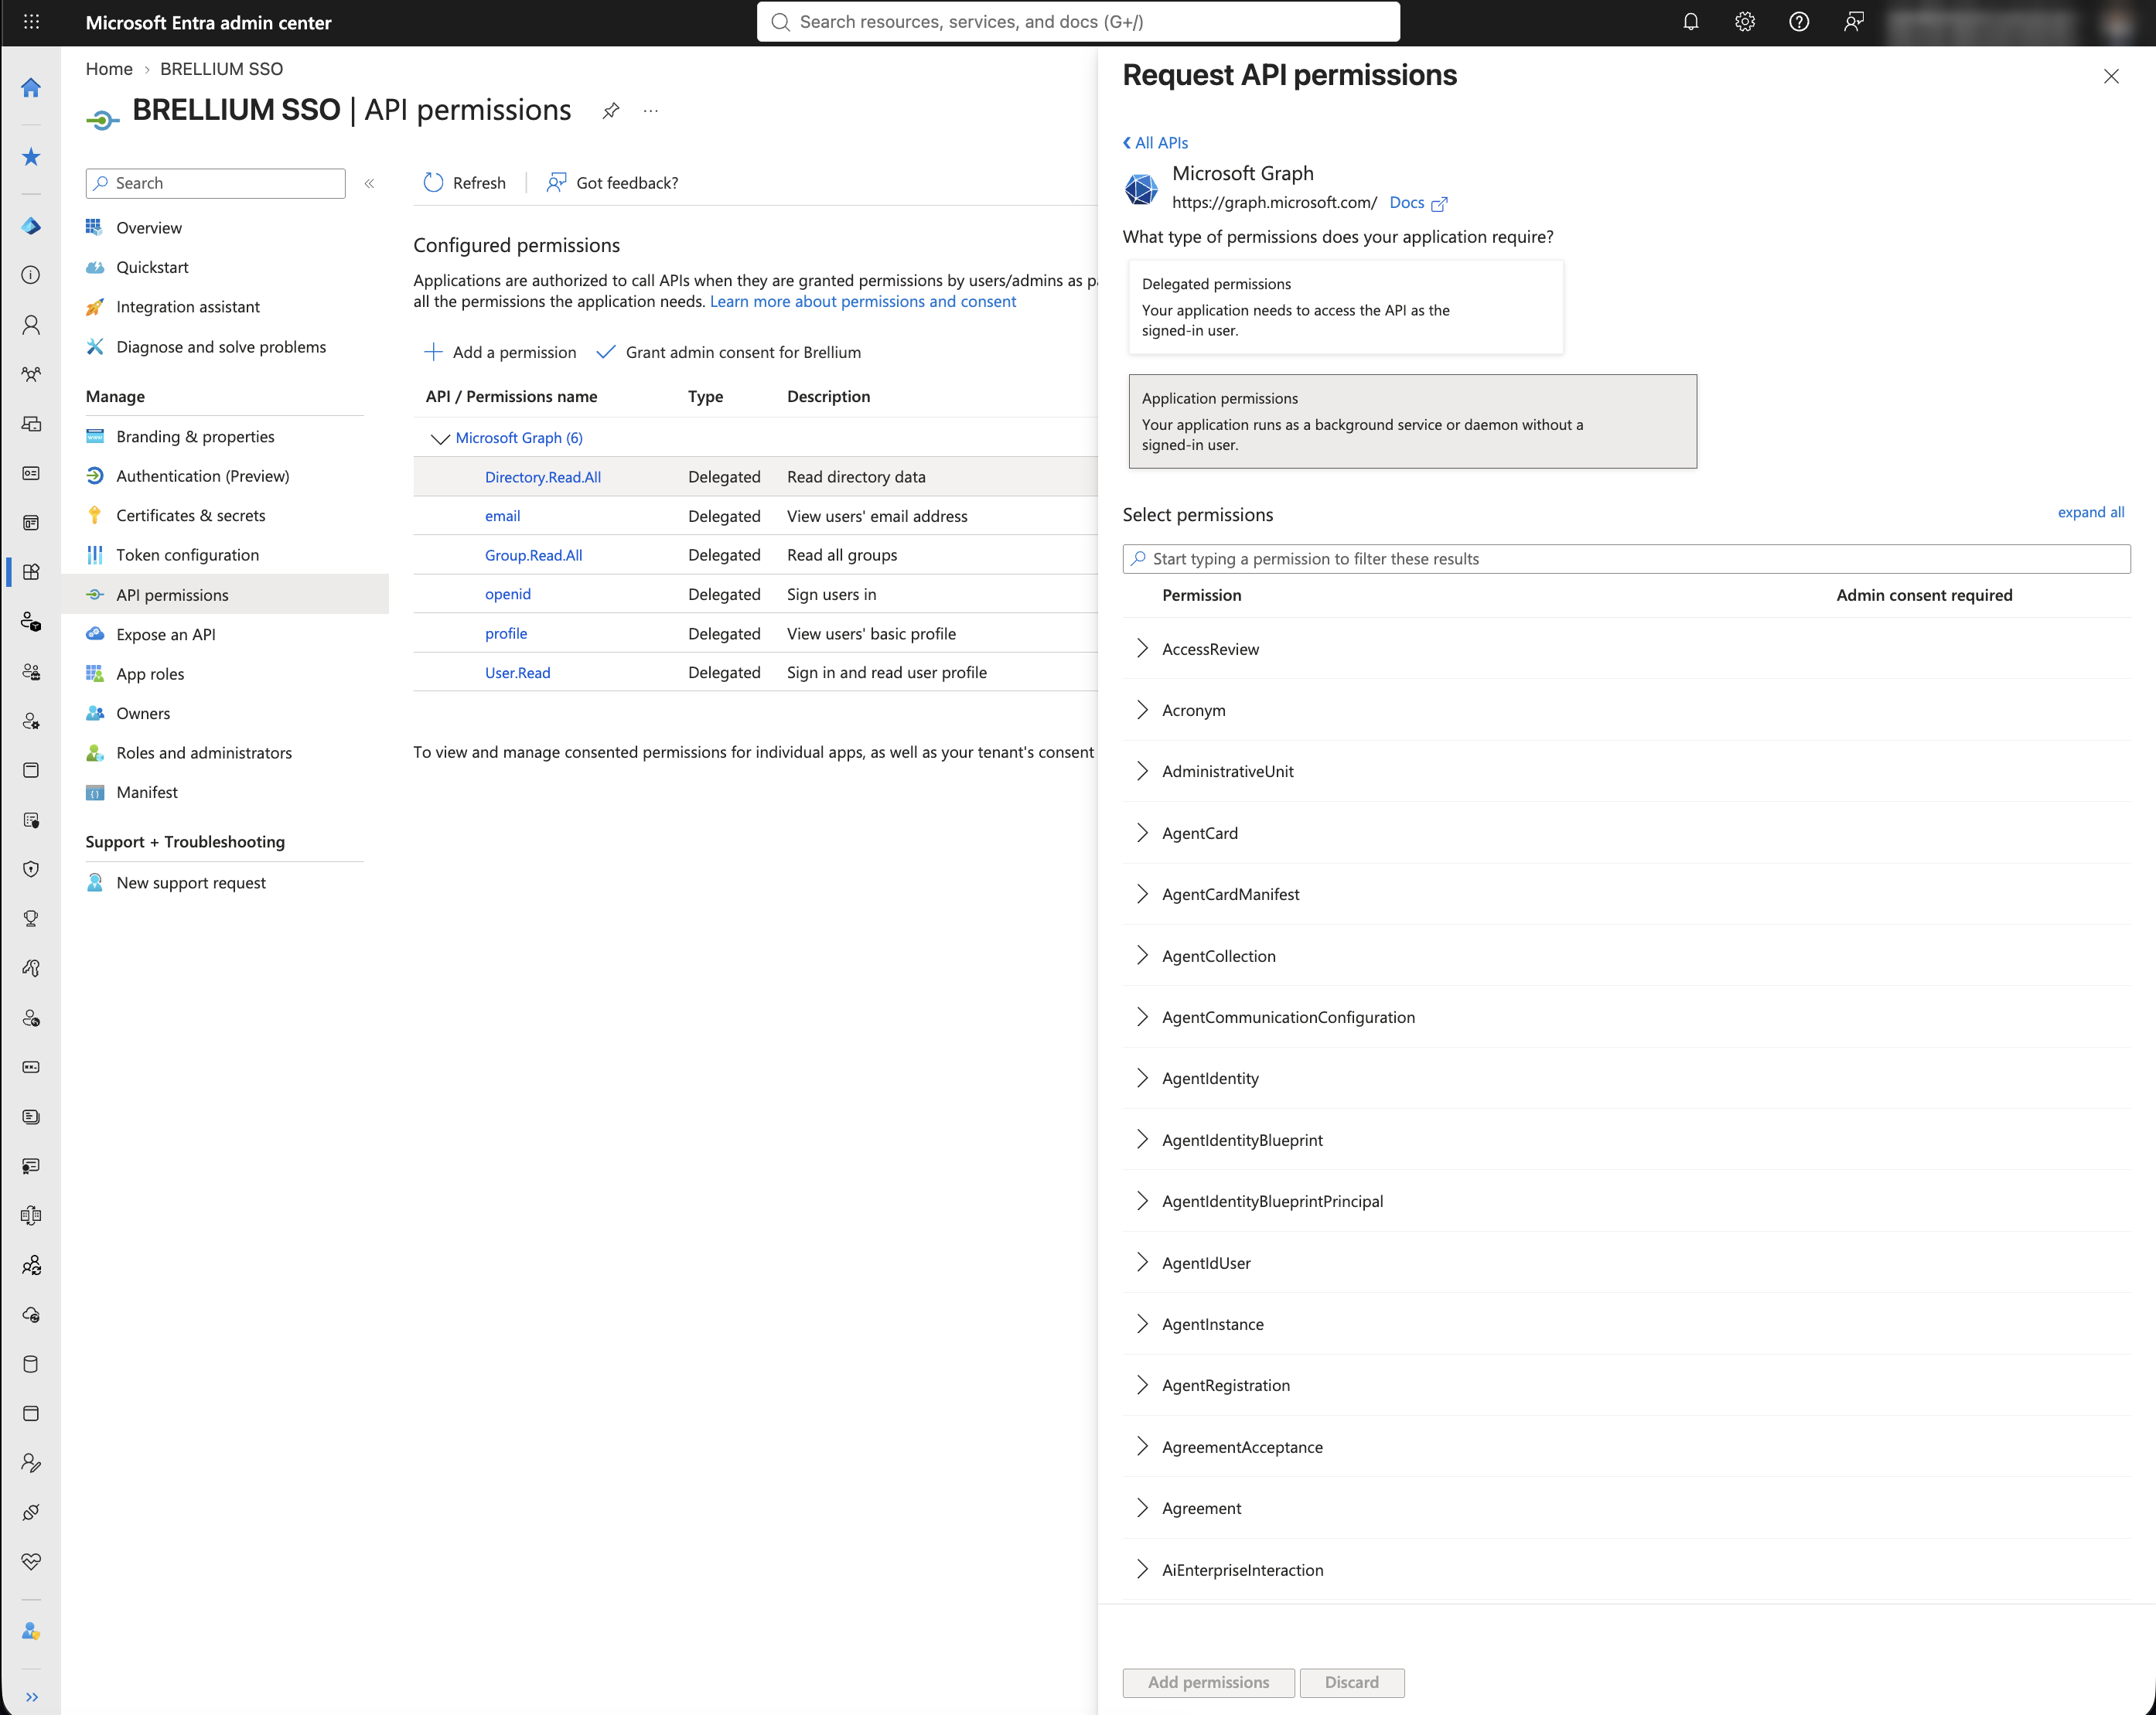Open Directory.Read.All permission link

543,477
